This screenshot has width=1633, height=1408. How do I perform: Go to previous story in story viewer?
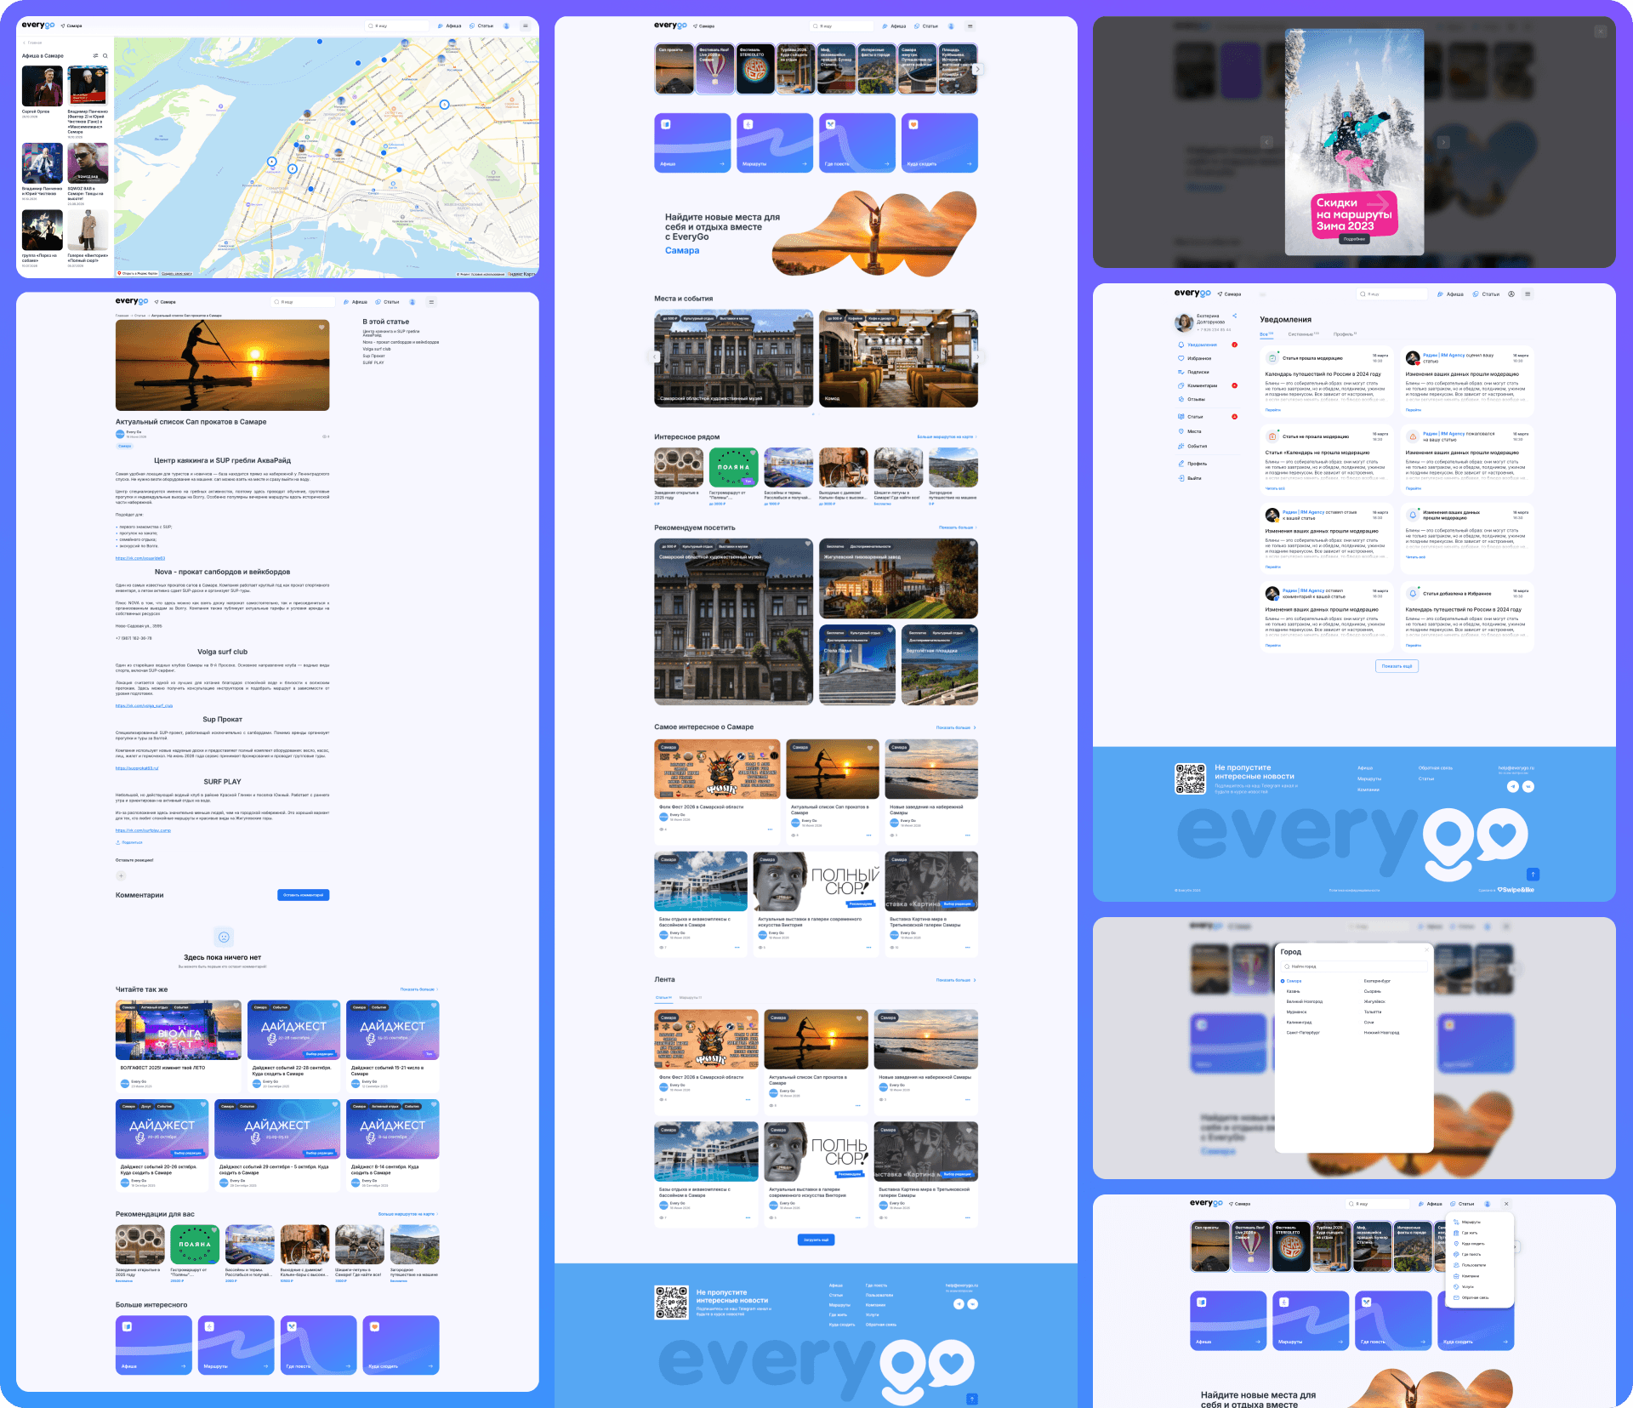[1266, 142]
